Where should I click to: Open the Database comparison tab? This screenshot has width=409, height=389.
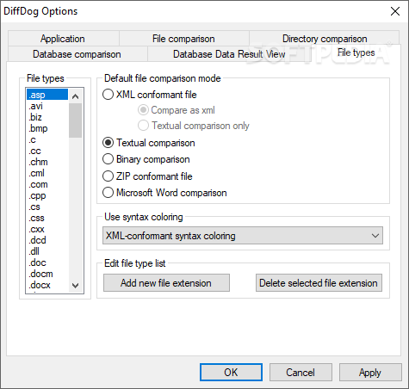click(x=77, y=54)
